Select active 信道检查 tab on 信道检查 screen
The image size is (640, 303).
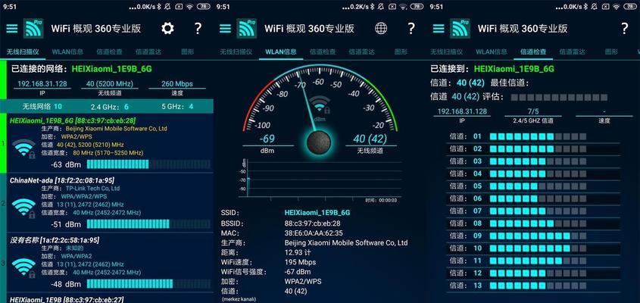click(x=533, y=52)
